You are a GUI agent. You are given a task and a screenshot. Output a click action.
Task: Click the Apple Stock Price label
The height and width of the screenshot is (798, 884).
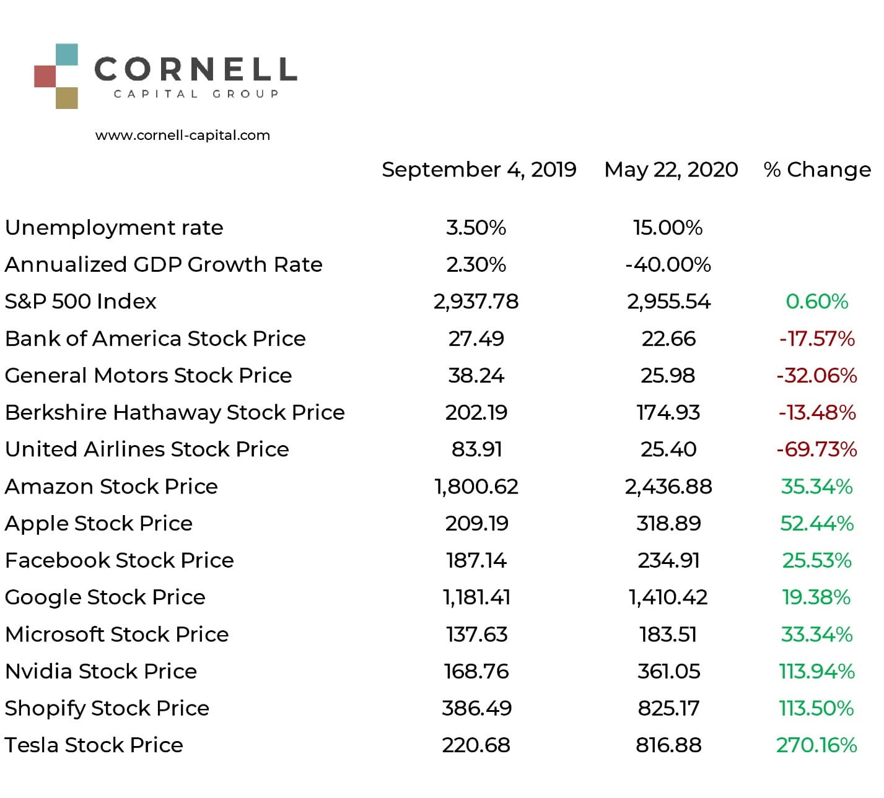(98, 524)
